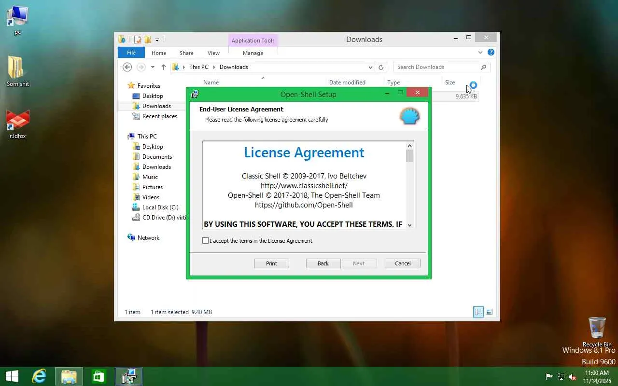
Task: Cancel the Open-Shell Setup
Action: click(403, 263)
